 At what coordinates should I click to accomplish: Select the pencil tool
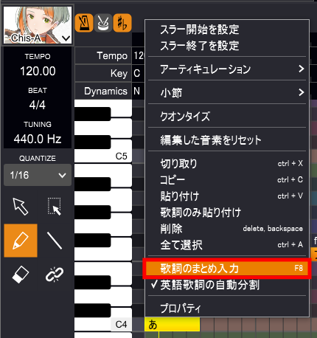[x=21, y=241]
